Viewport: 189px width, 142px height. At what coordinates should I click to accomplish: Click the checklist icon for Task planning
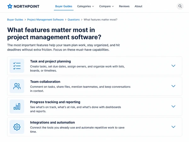(17, 66)
